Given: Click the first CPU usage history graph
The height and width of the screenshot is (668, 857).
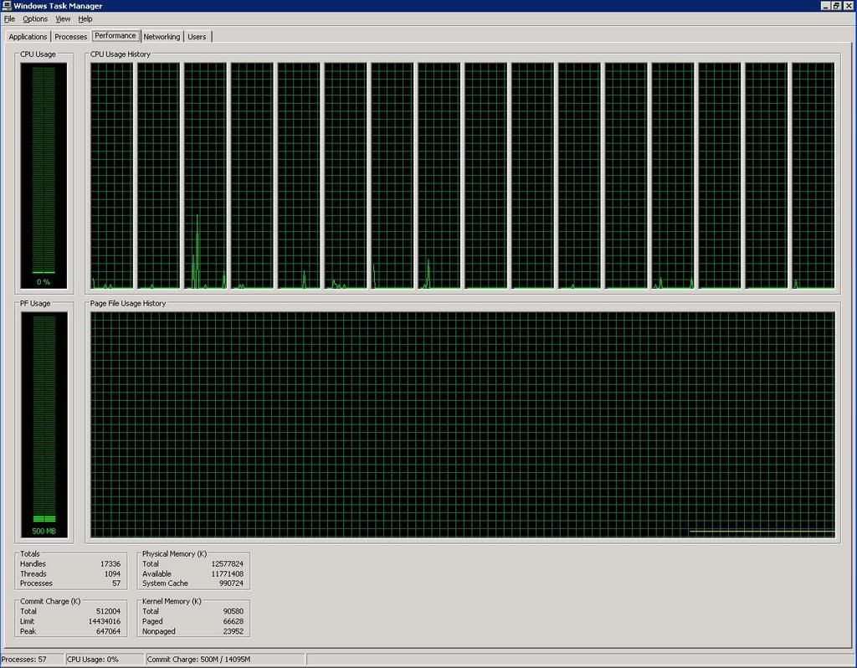Looking at the screenshot, I should [x=111, y=176].
